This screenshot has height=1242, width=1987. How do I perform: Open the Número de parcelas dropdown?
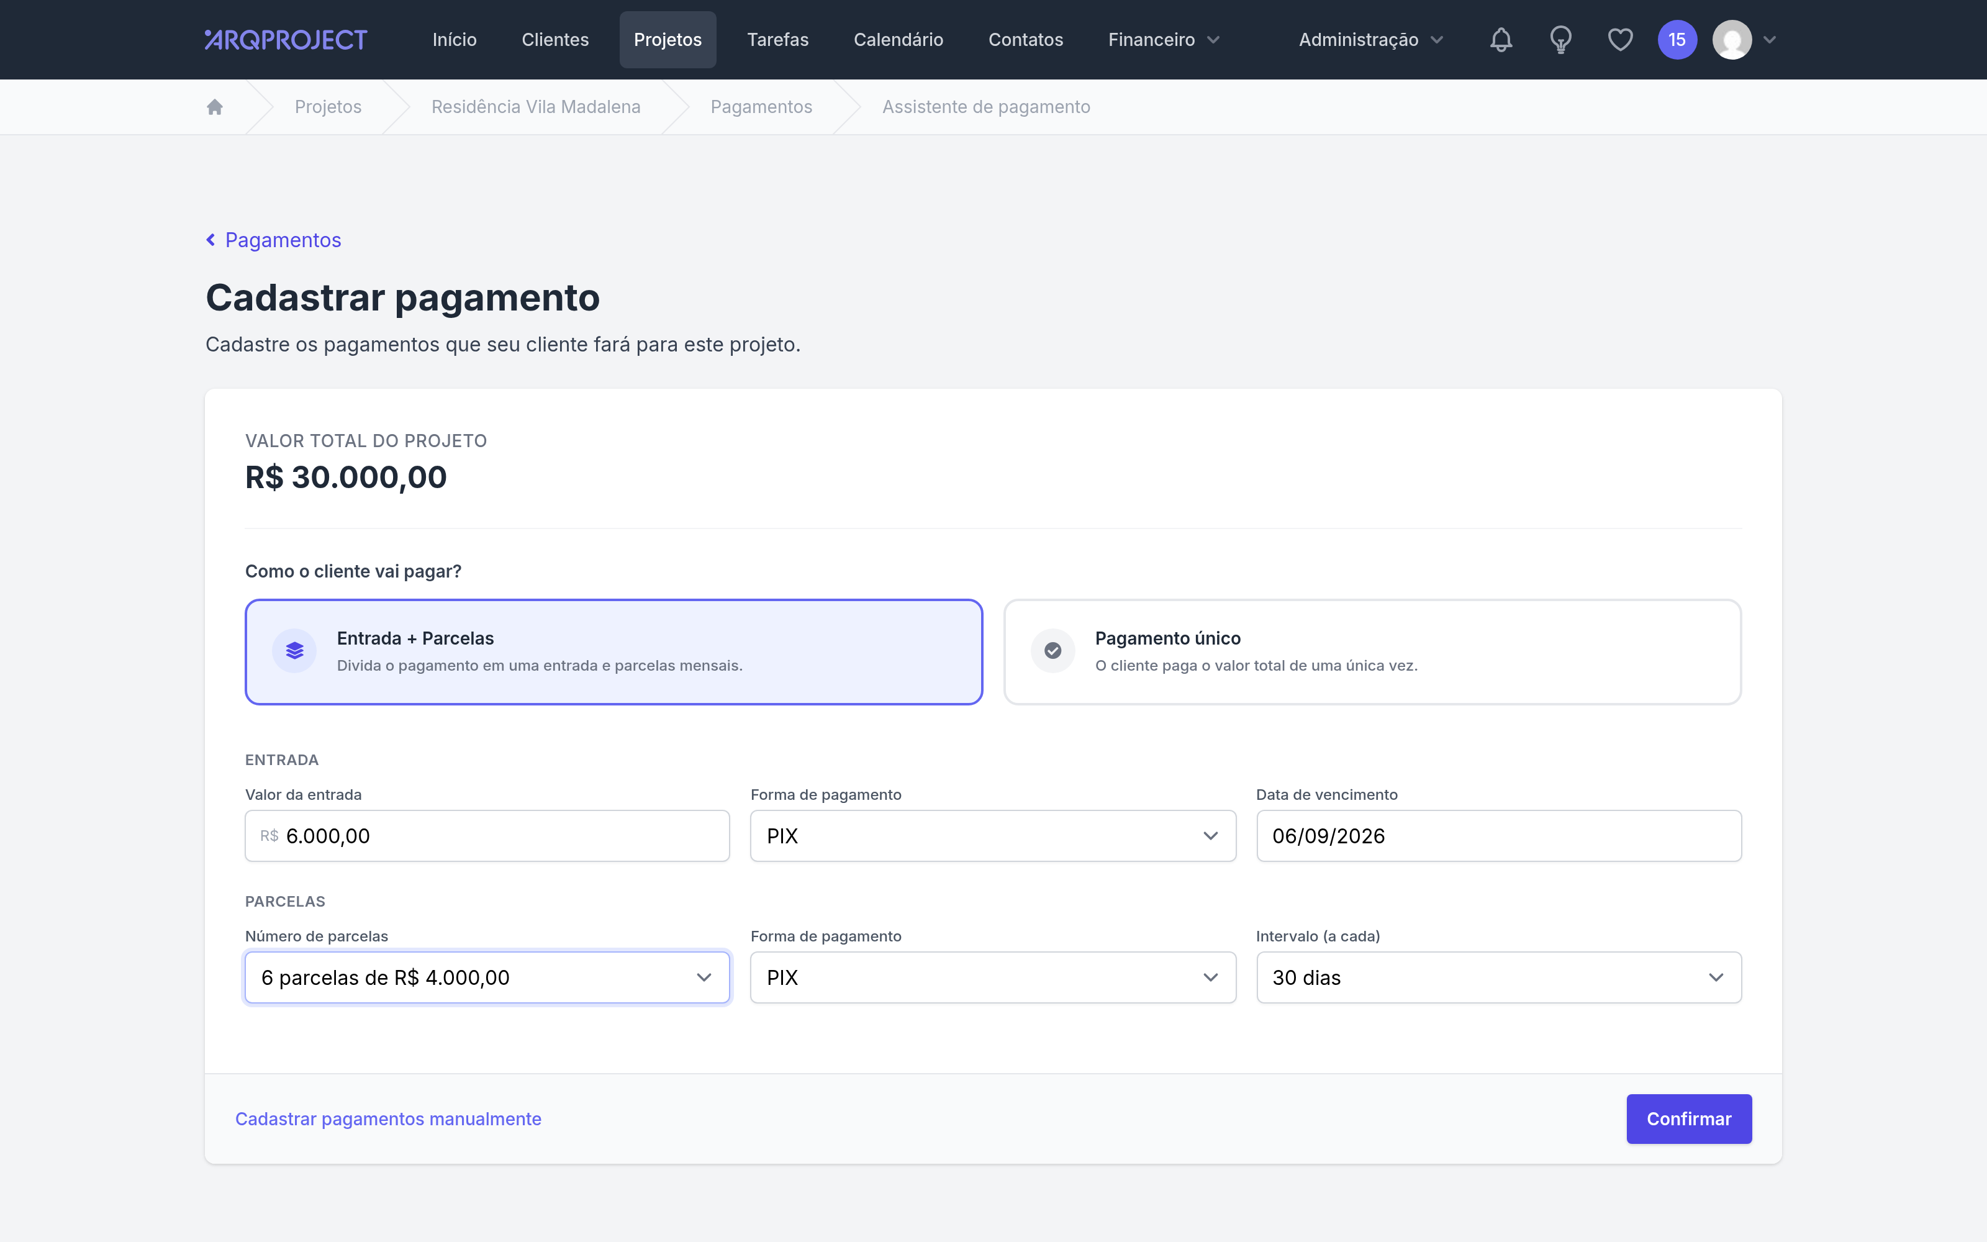487,977
